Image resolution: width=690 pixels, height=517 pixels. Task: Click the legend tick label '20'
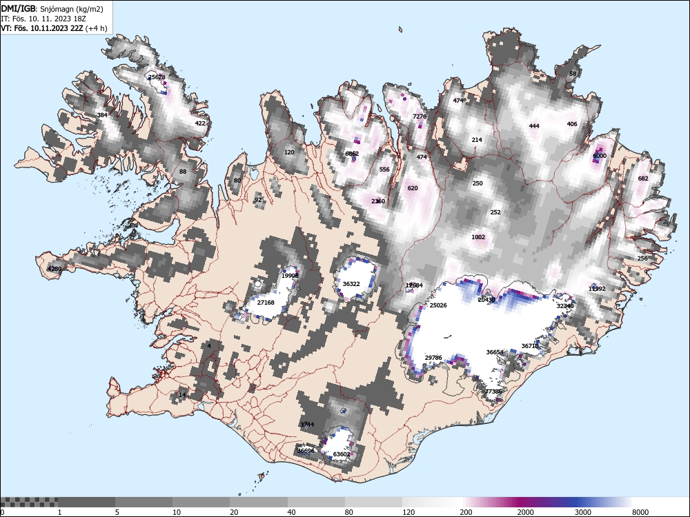[234, 512]
